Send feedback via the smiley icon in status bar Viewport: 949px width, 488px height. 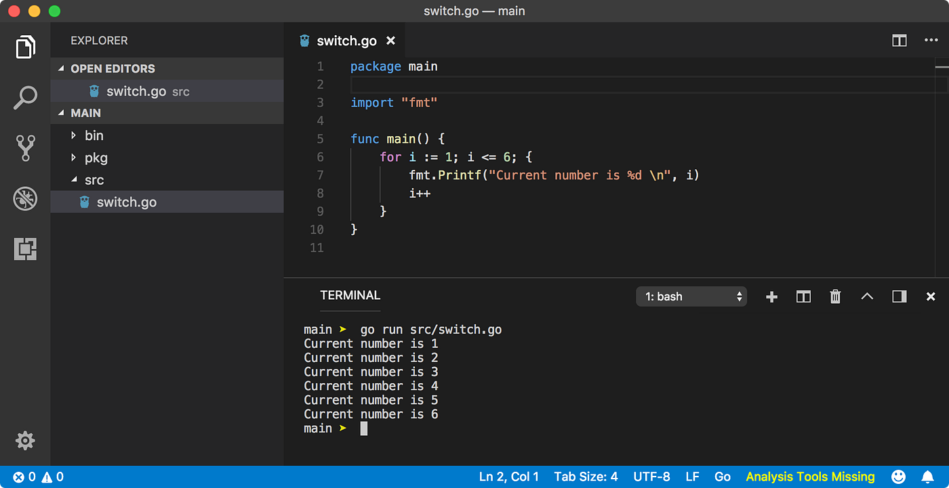(x=899, y=476)
